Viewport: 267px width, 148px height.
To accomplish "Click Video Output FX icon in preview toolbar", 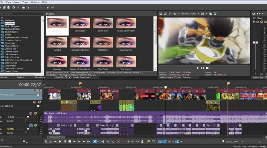I will (170, 14).
